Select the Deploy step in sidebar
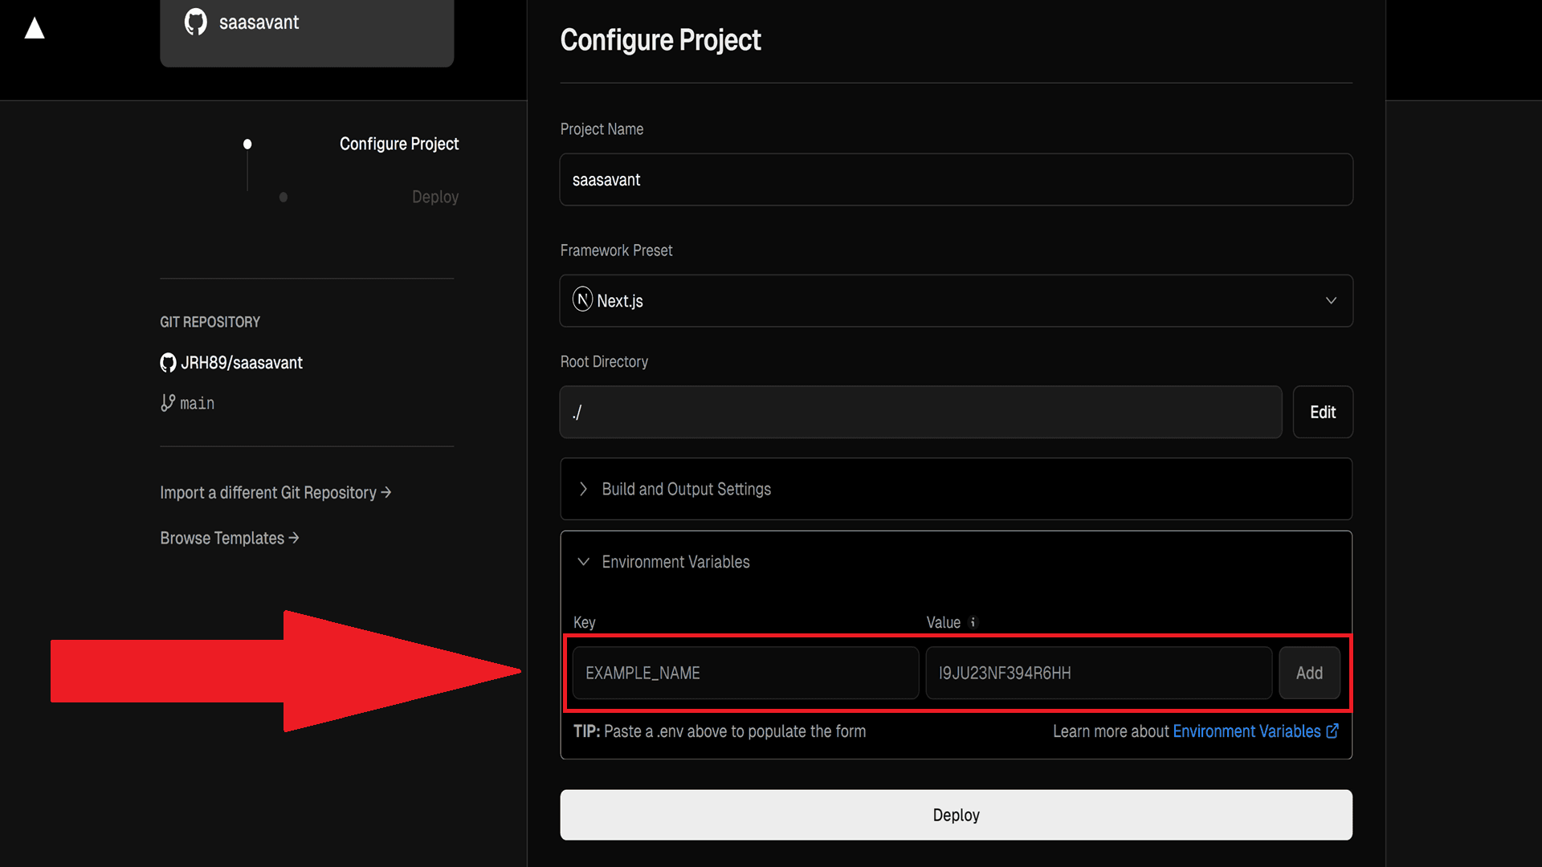1542x867 pixels. coord(435,197)
